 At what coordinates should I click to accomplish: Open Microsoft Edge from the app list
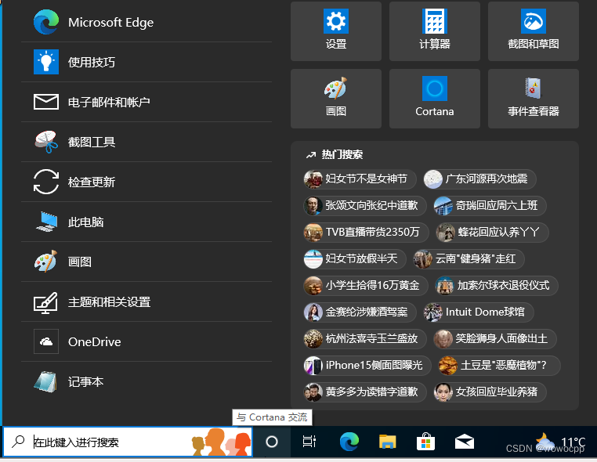147,22
